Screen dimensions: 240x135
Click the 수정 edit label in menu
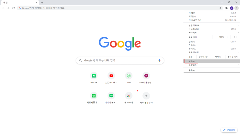point(190,57)
